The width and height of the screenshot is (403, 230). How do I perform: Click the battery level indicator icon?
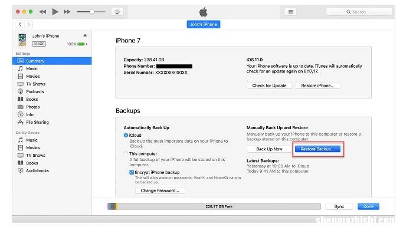[x=81, y=44]
